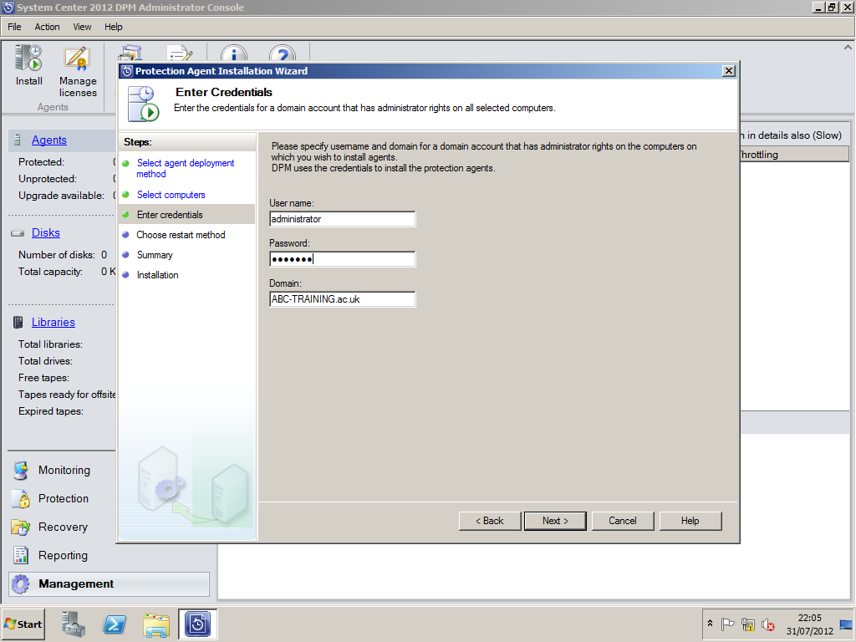The image size is (856, 642).
Task: Select the Management workspace icon
Action: point(21,584)
